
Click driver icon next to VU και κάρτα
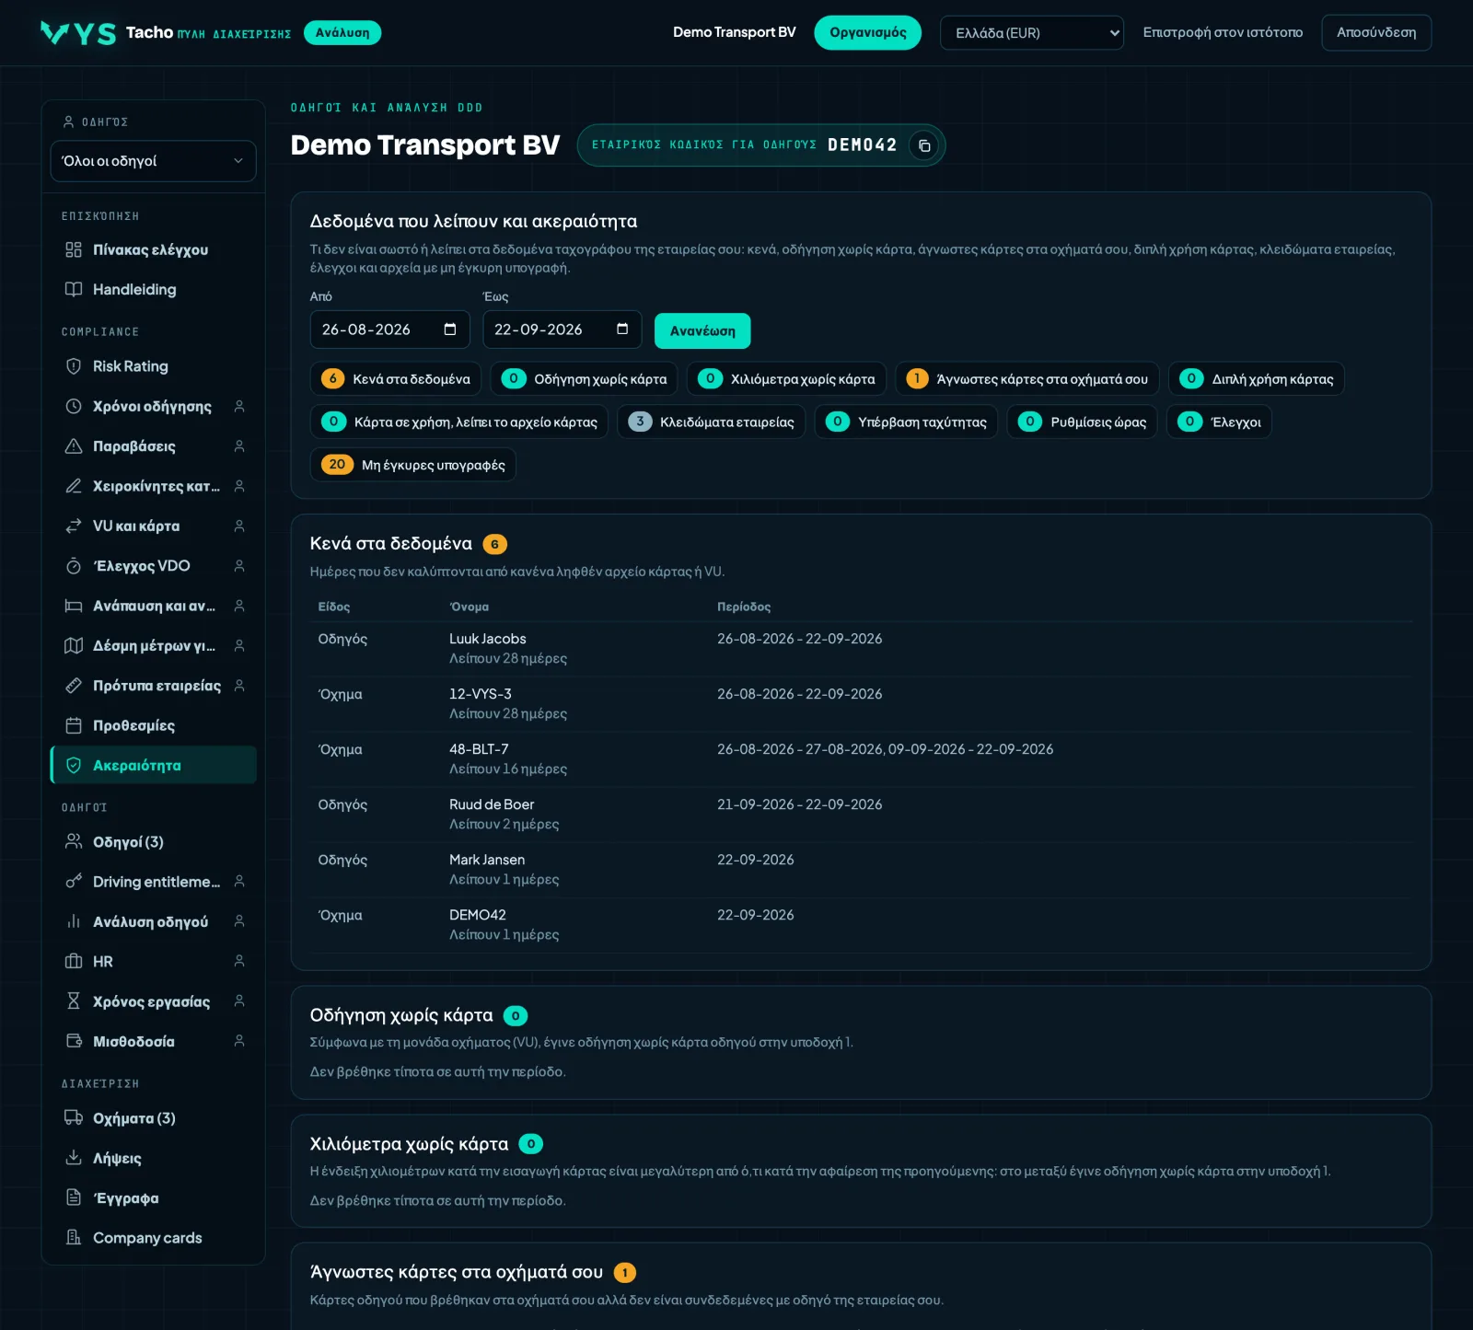tap(239, 526)
